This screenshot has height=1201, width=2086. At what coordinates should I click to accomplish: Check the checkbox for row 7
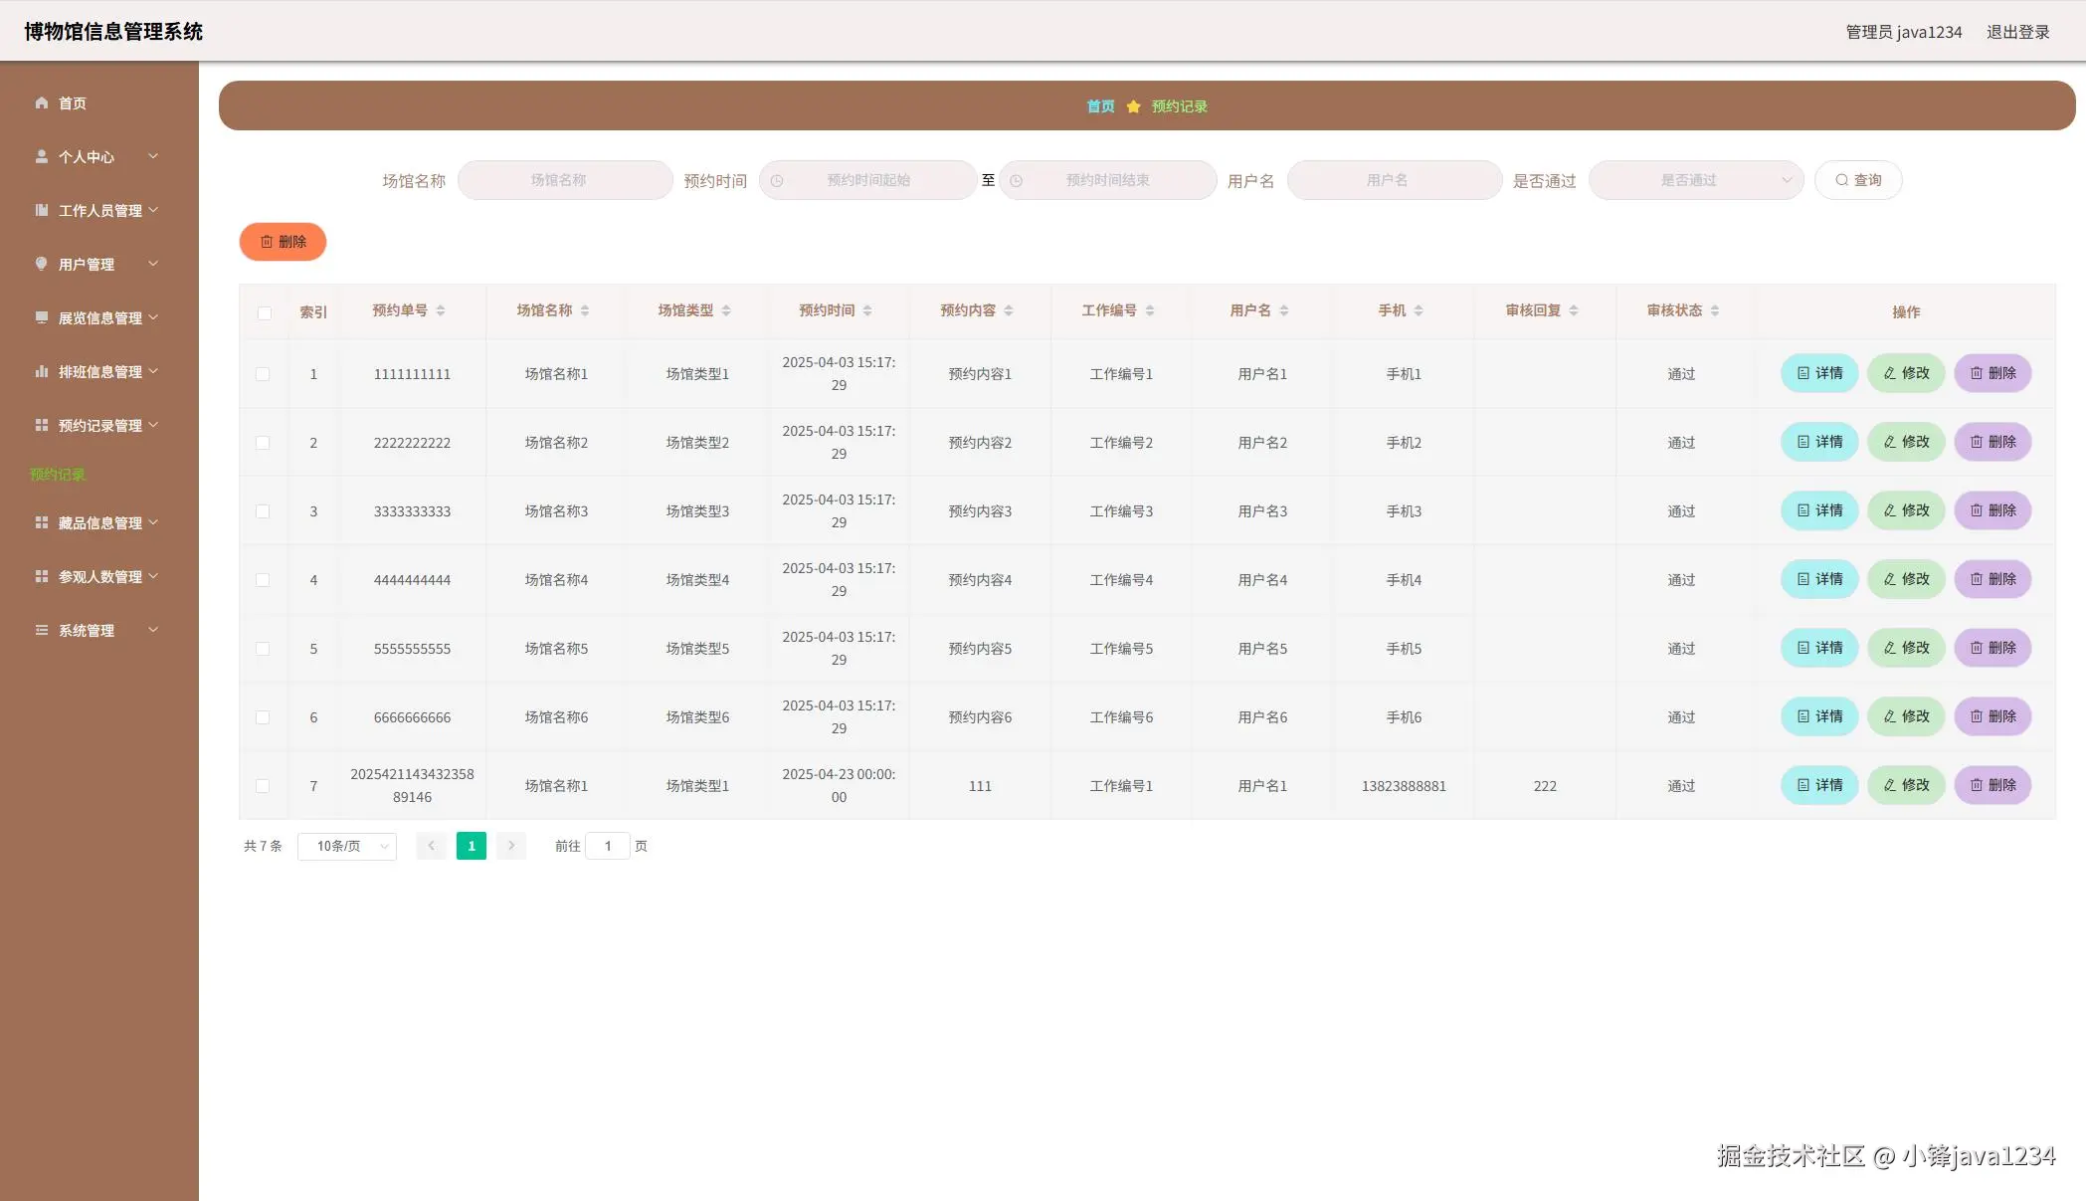[263, 786]
